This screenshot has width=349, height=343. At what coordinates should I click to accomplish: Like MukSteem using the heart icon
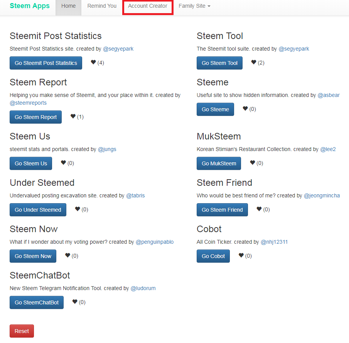tap(253, 163)
